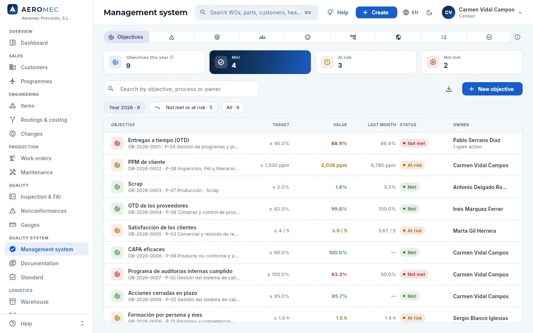
Task: Click the PPM de cliente target icon
Action: (117, 165)
